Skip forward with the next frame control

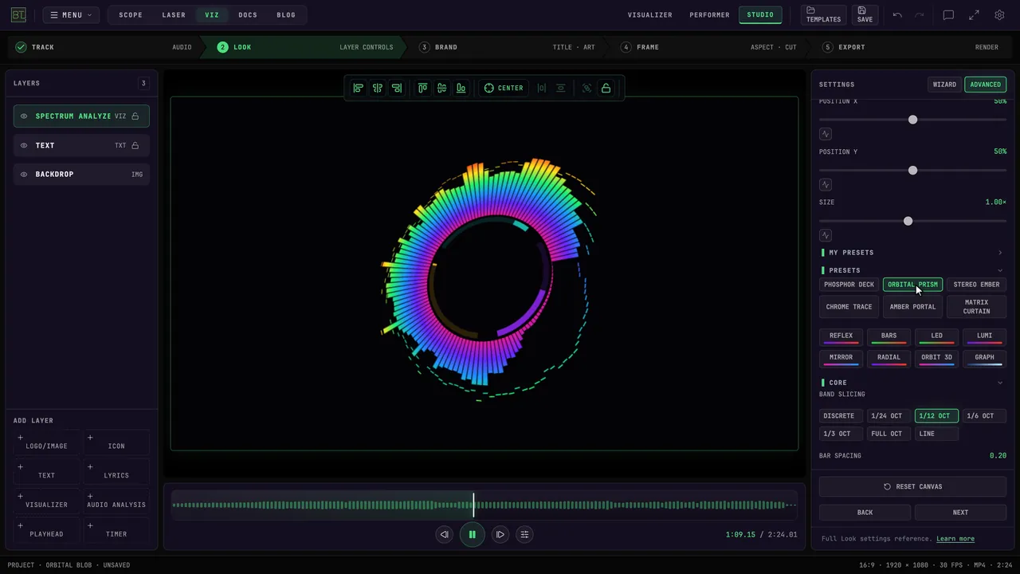tap(500, 534)
